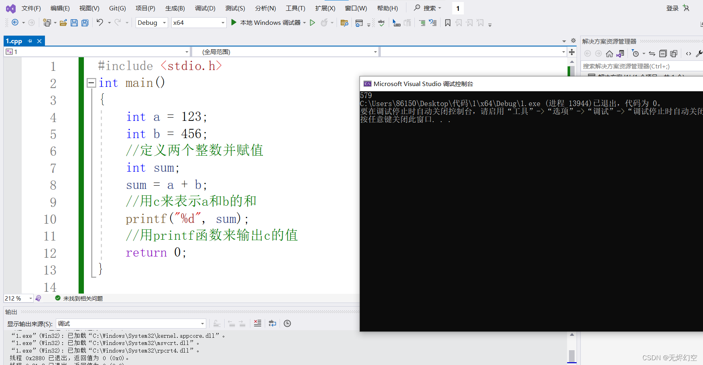Image resolution: width=703 pixels, height=365 pixels.
Task: Open the 调试(D) menu
Action: pyautogui.click(x=205, y=8)
